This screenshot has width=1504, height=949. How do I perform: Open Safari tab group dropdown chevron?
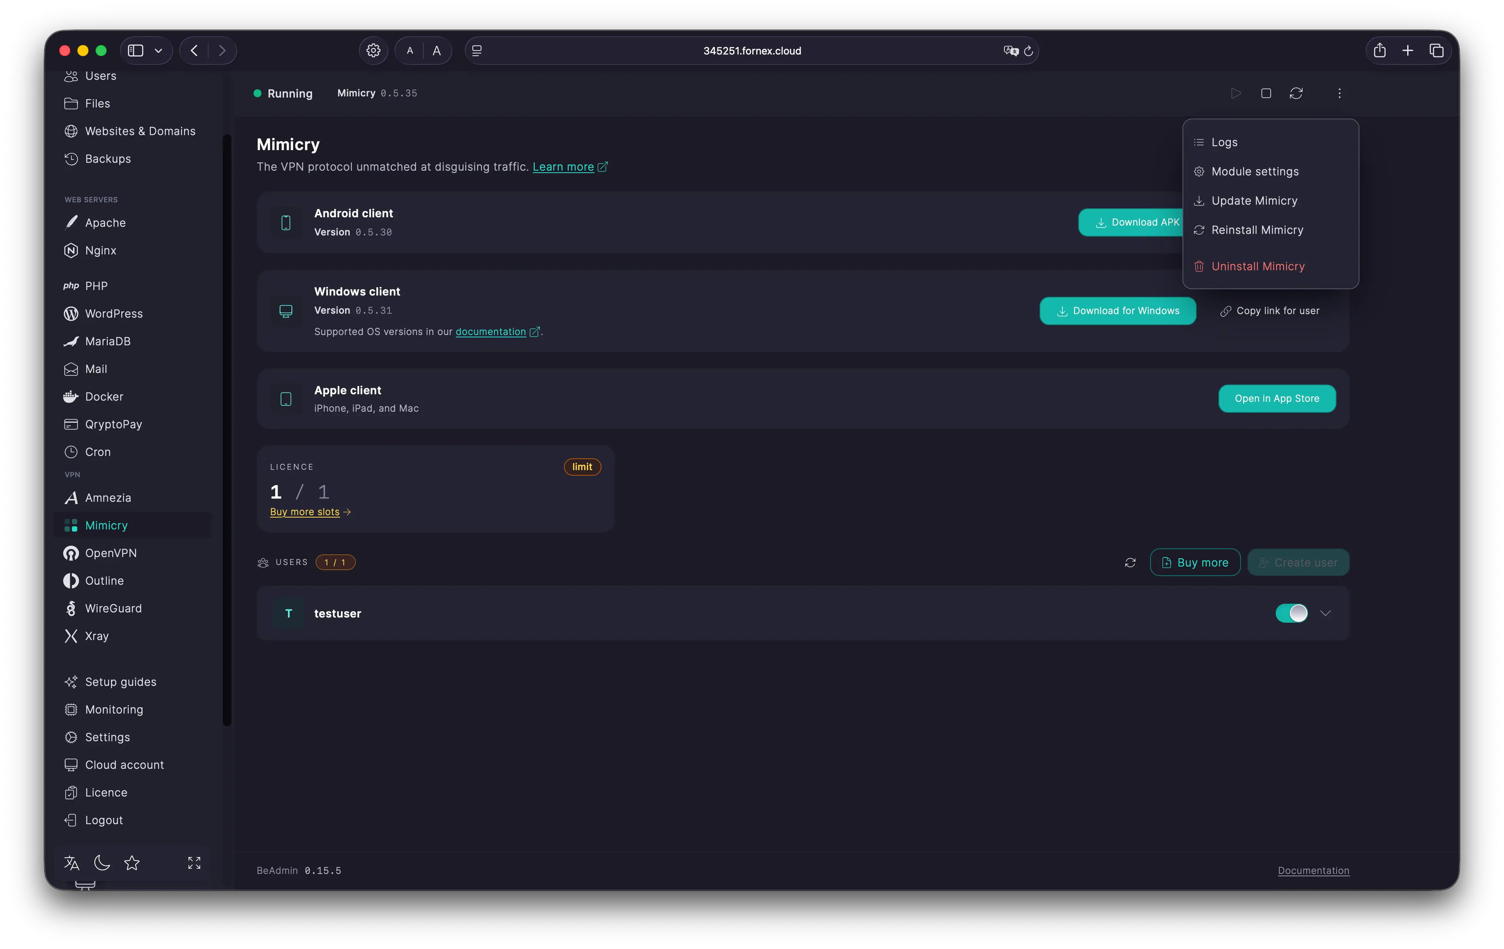tap(159, 51)
